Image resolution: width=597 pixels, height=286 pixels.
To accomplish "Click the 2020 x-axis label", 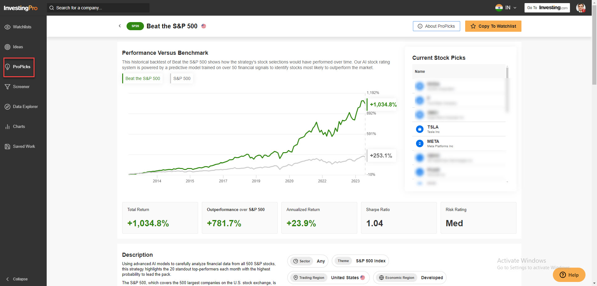I will (289, 181).
